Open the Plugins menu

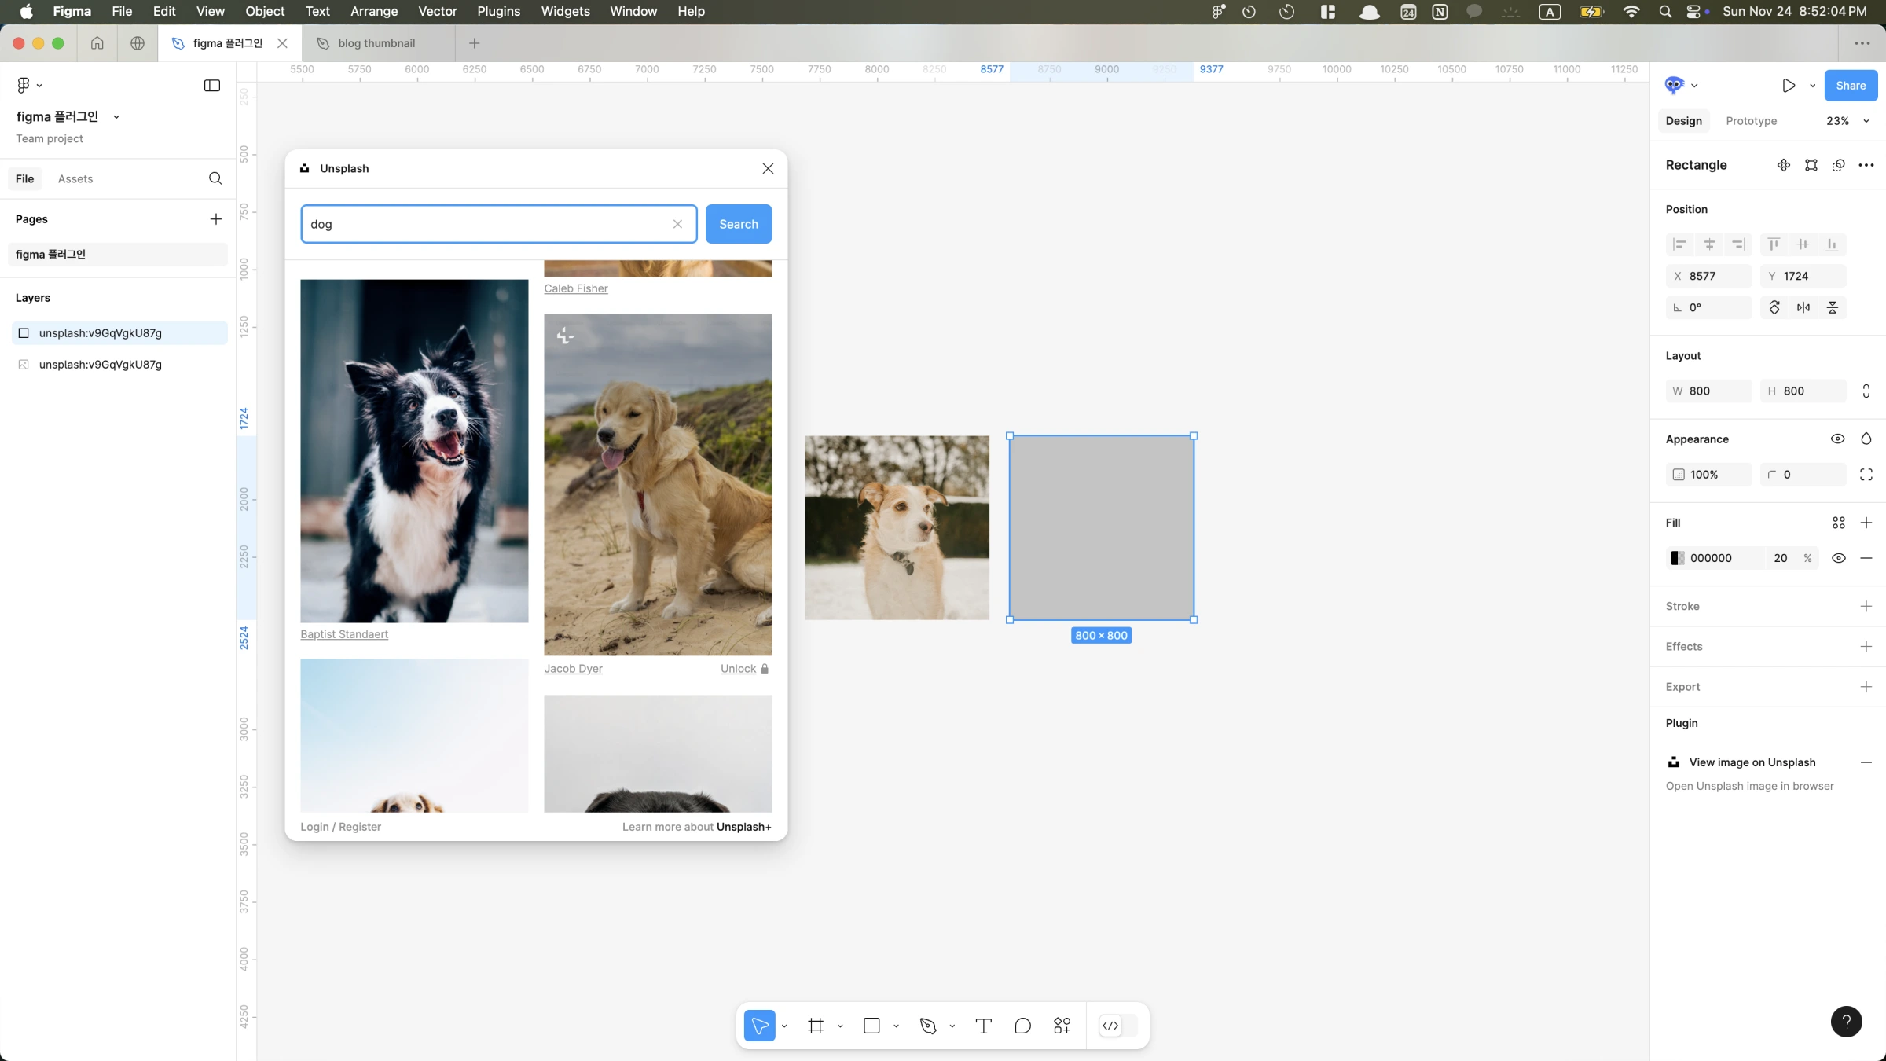pyautogui.click(x=498, y=11)
